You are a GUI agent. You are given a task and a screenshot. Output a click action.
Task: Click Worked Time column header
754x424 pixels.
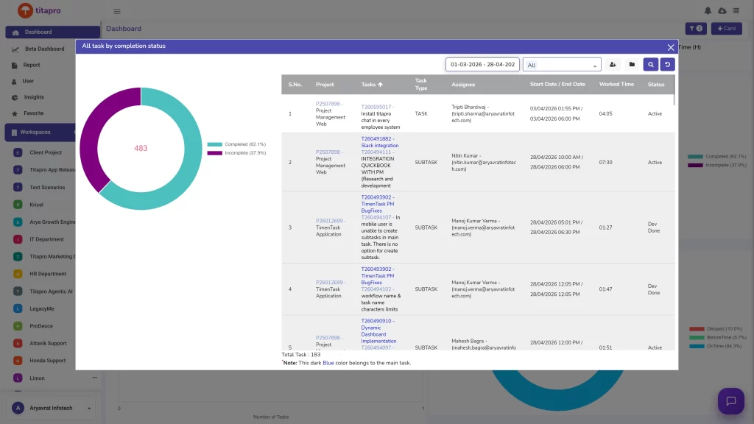click(616, 84)
